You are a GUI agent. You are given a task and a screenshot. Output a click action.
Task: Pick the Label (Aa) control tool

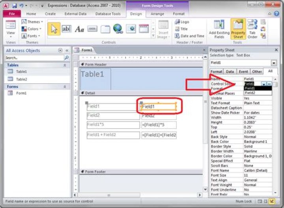(80, 29)
